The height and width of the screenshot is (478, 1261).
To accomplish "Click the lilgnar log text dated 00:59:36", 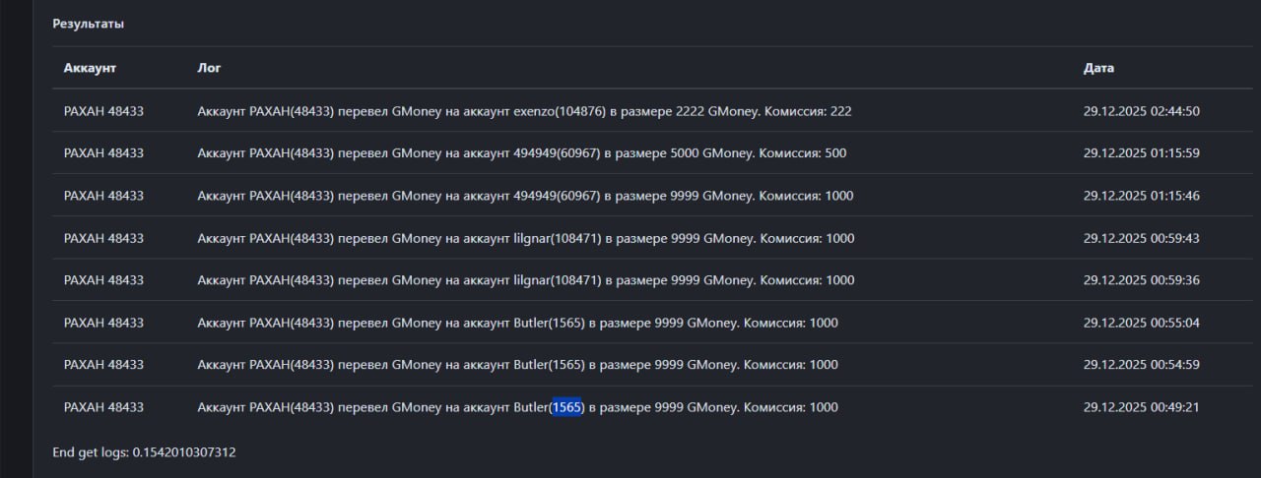I will pyautogui.click(x=525, y=280).
